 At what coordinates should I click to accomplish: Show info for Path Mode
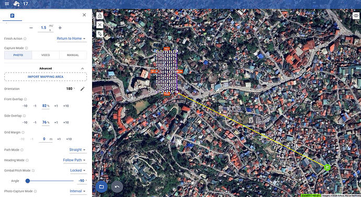pos(22,150)
